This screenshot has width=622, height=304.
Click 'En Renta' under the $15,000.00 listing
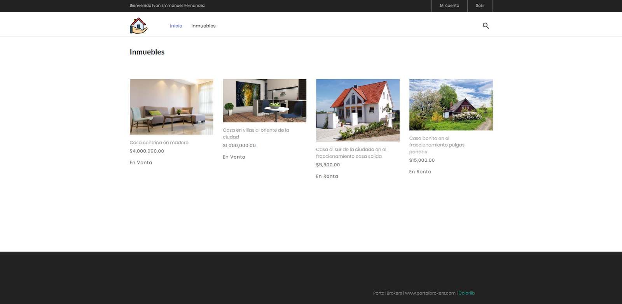(420, 172)
